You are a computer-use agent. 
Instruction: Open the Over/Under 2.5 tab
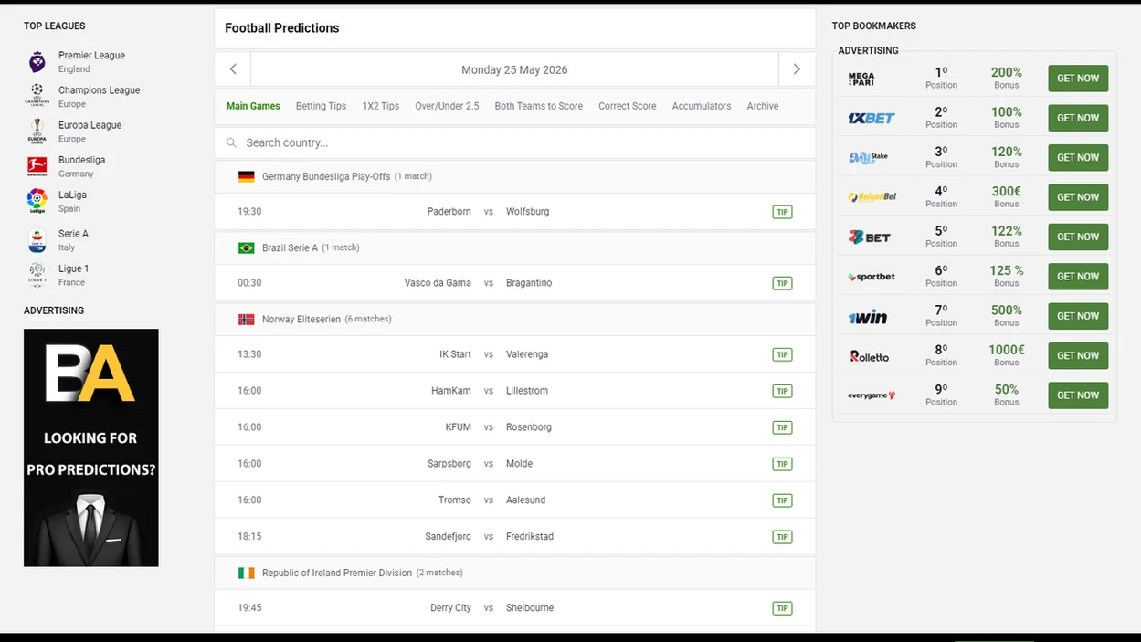pyautogui.click(x=447, y=106)
